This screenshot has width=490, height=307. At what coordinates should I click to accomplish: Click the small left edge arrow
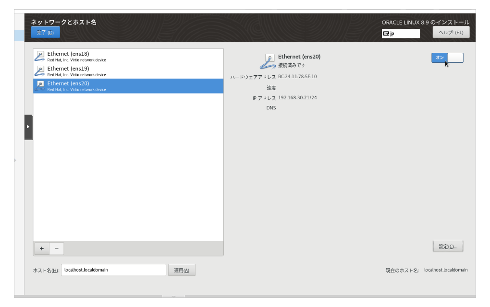point(15,160)
